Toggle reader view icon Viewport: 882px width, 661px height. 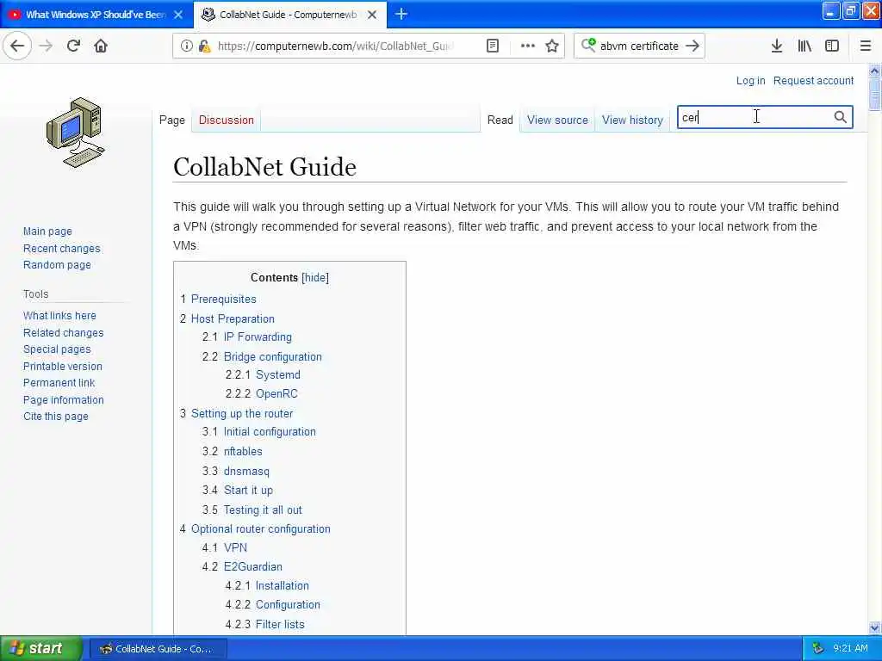[492, 46]
